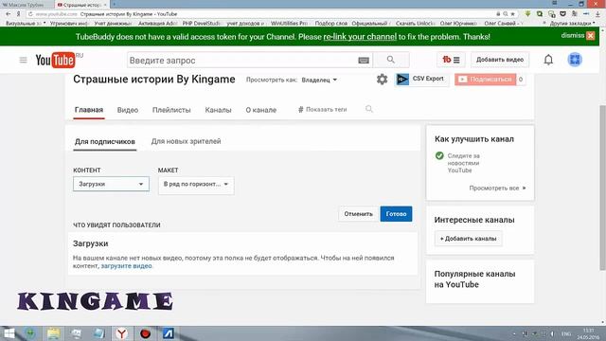Close the TubeBuddy banner with X

click(x=591, y=36)
